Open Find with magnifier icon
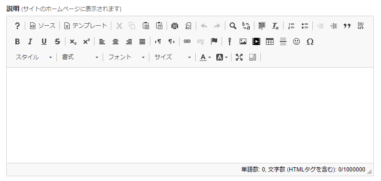This screenshot has width=381, height=181. tap(233, 26)
